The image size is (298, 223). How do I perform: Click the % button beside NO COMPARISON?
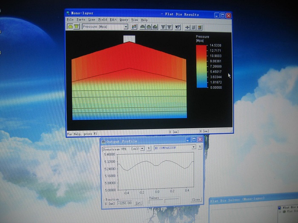[200, 147]
